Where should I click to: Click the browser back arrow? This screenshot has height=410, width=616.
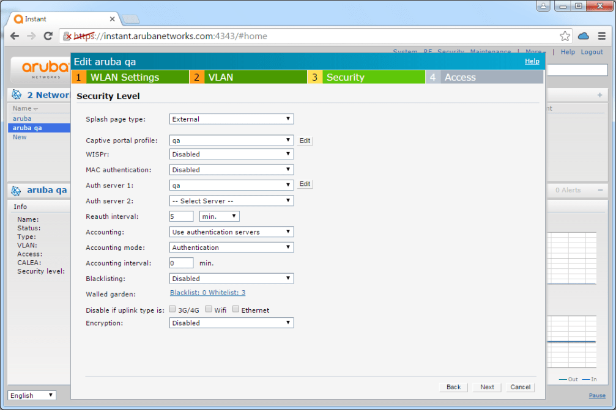pos(15,36)
